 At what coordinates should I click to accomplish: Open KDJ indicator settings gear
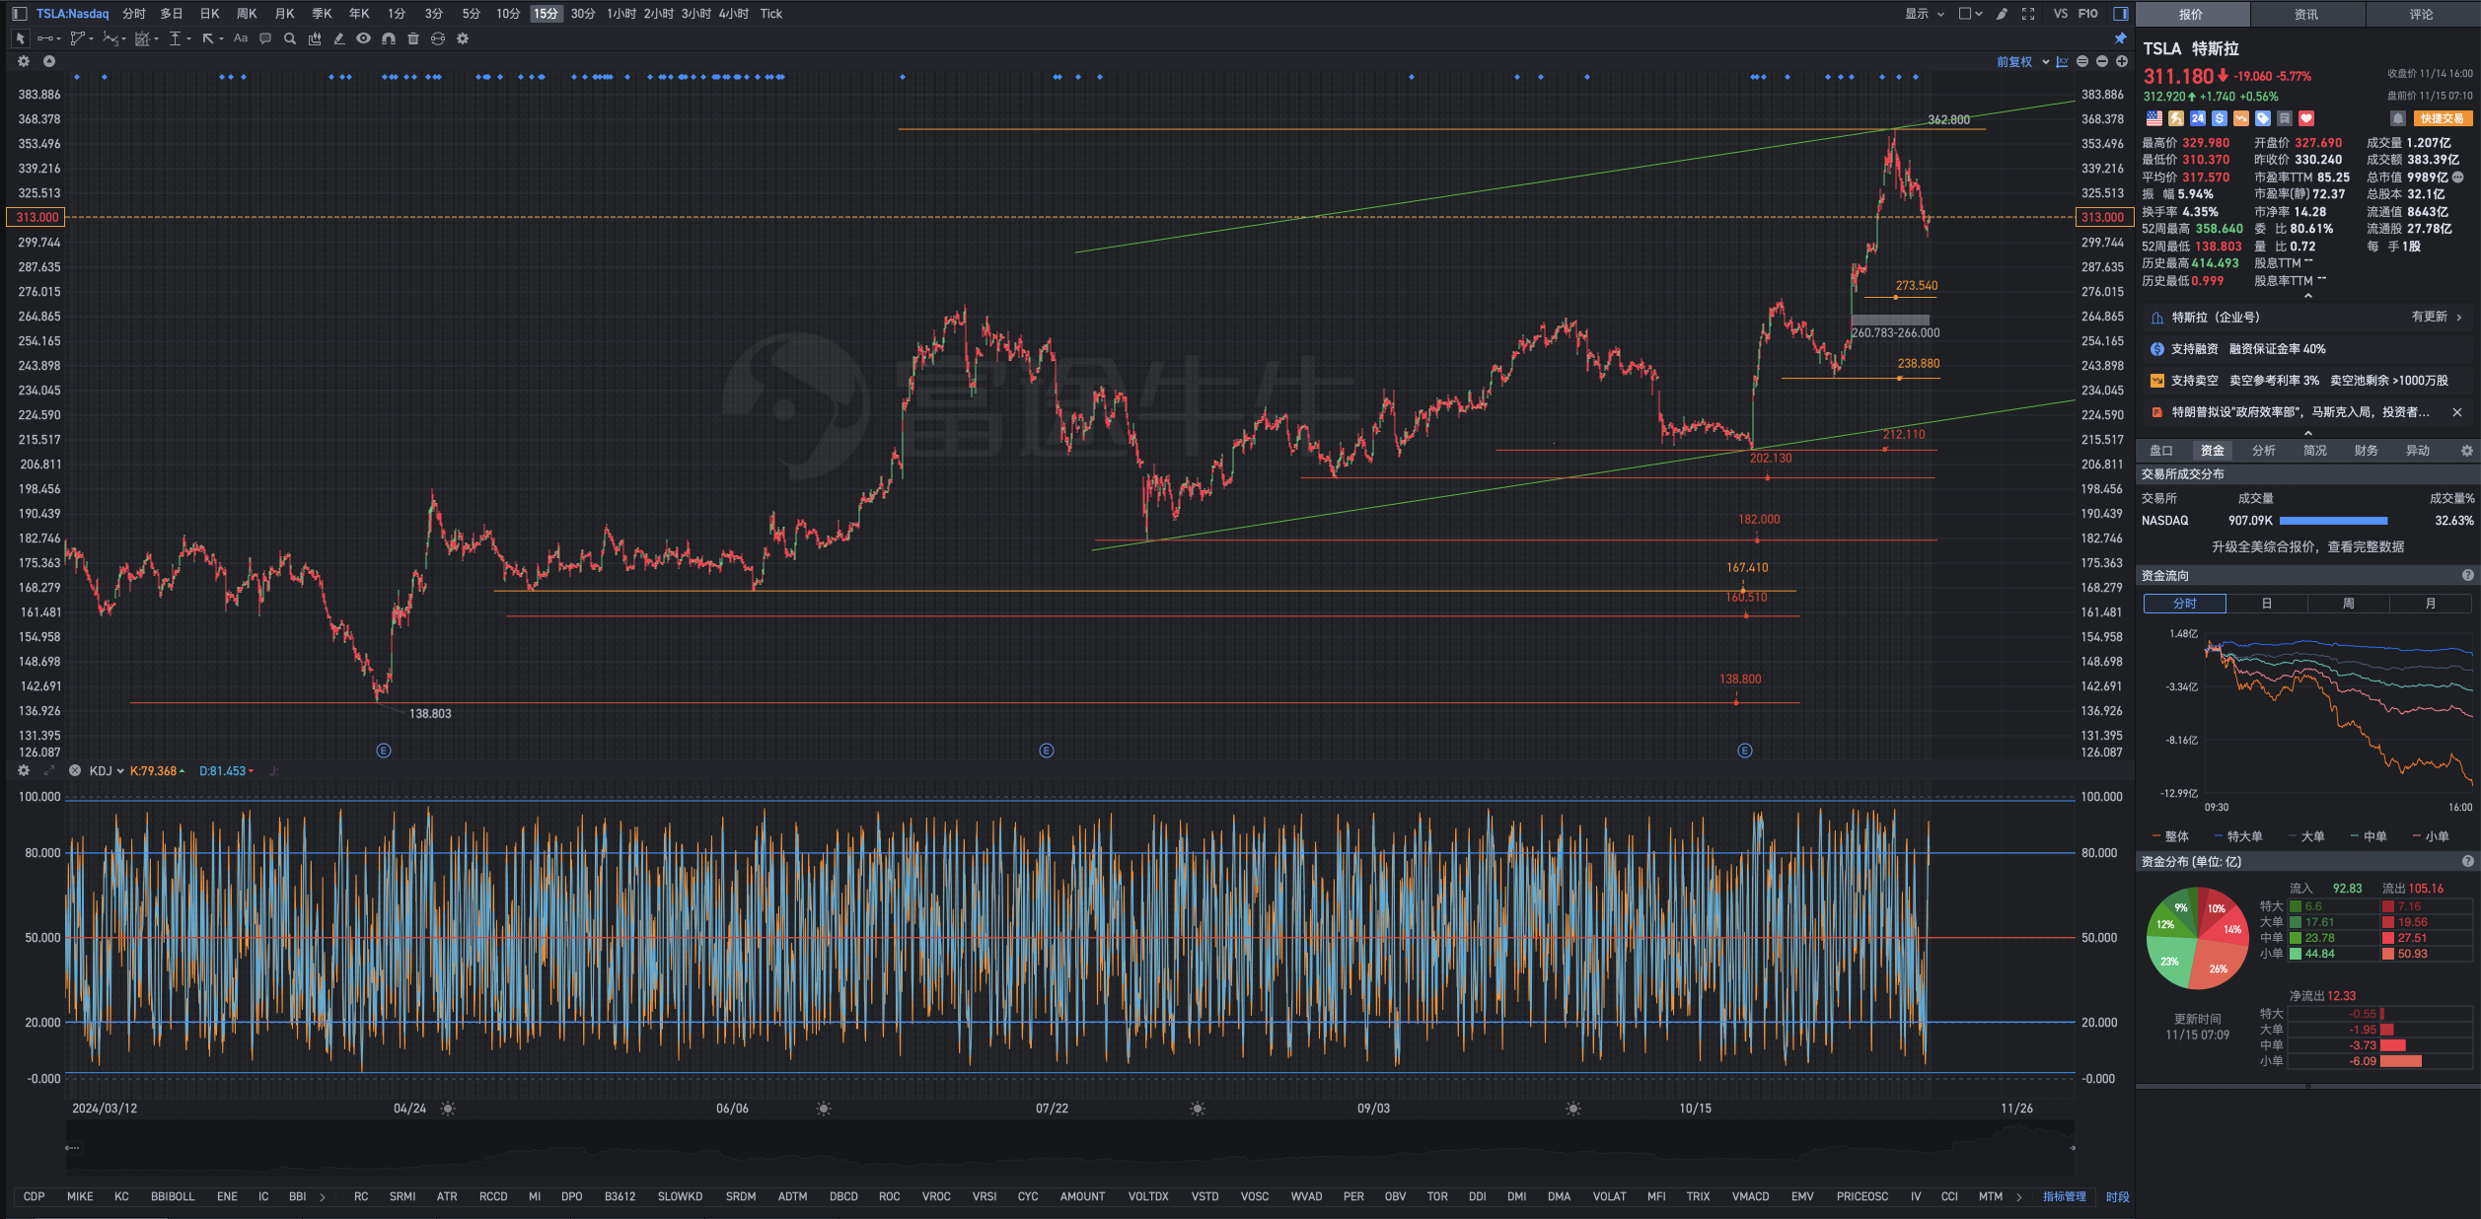(24, 770)
